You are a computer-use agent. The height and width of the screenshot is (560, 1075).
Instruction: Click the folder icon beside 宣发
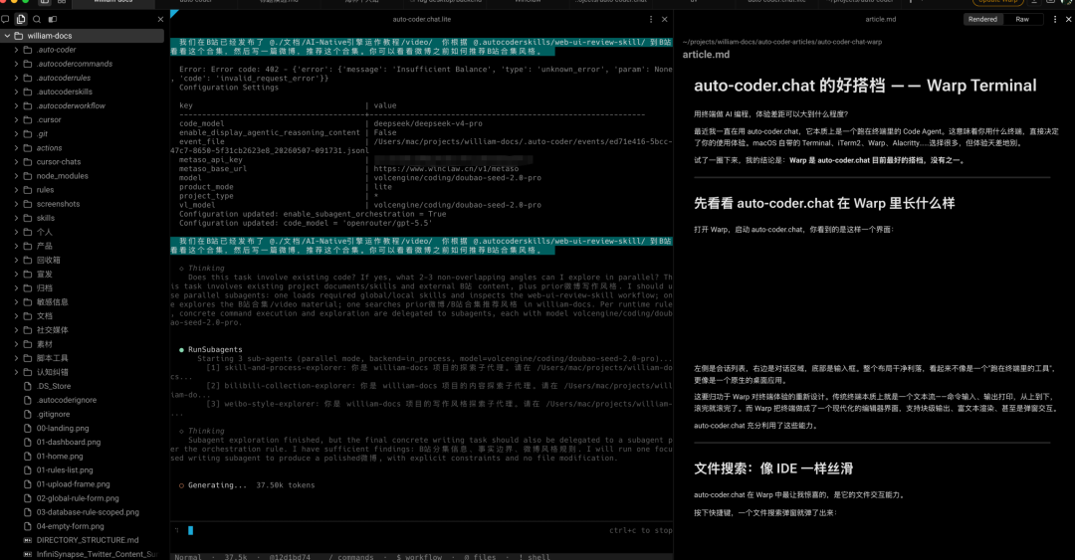pyautogui.click(x=28, y=275)
